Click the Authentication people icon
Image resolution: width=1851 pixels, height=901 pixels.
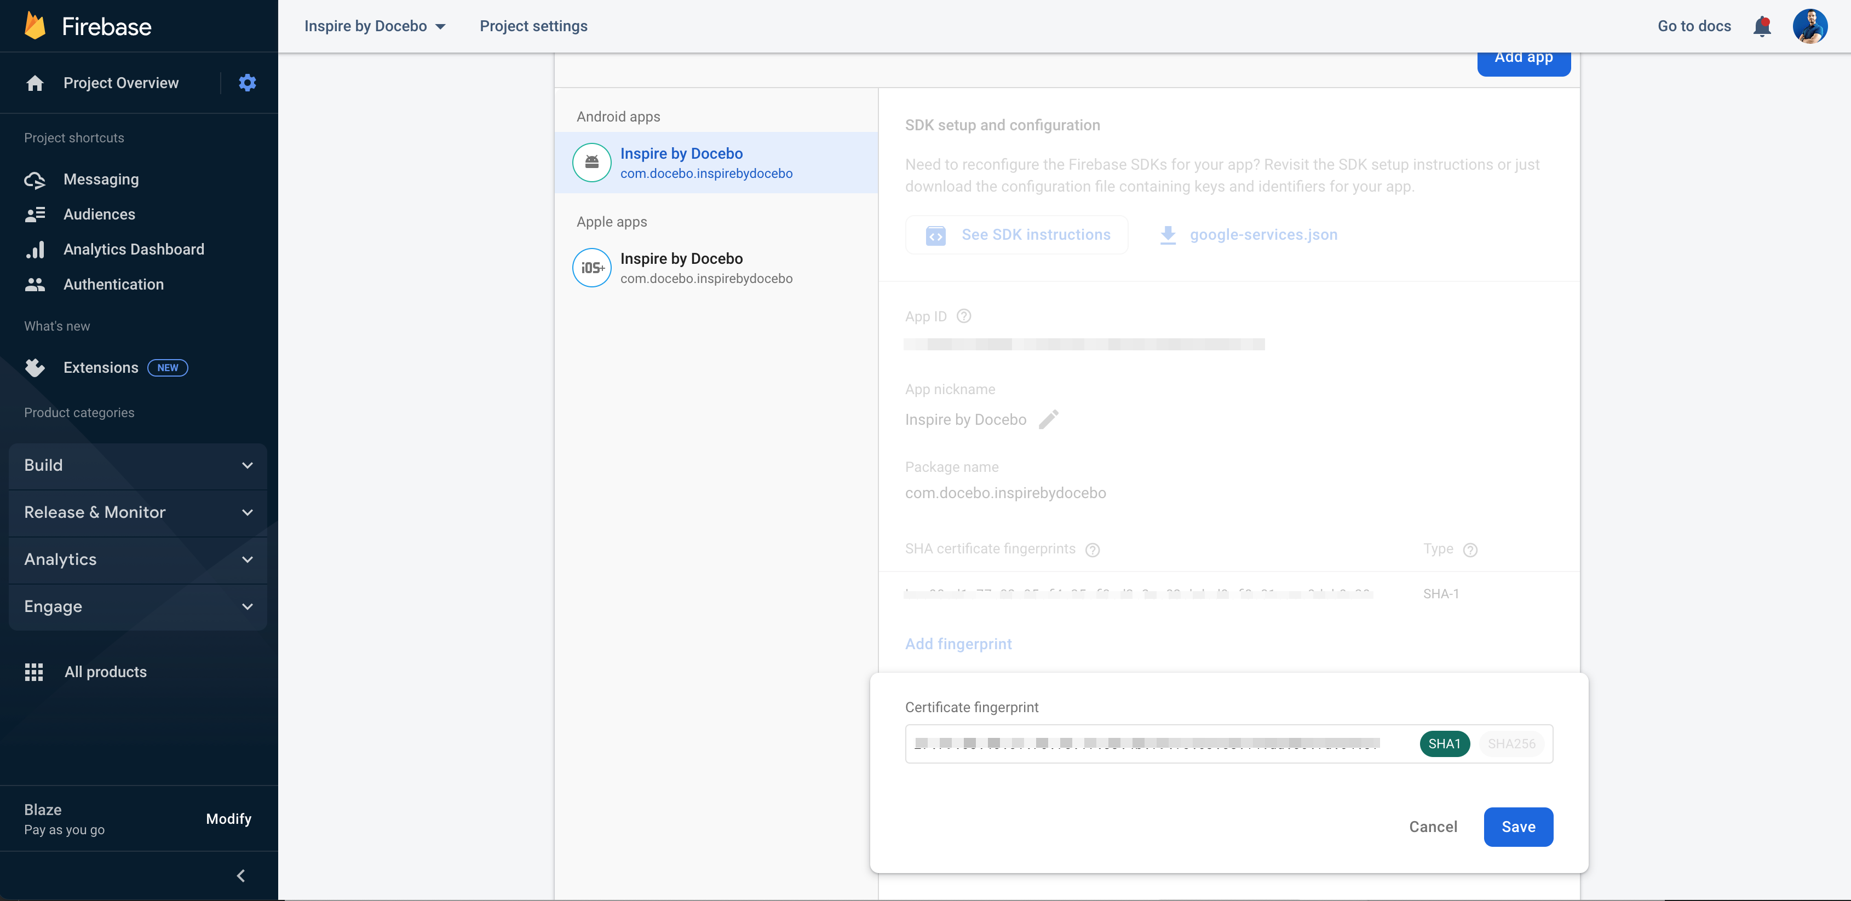[35, 285]
